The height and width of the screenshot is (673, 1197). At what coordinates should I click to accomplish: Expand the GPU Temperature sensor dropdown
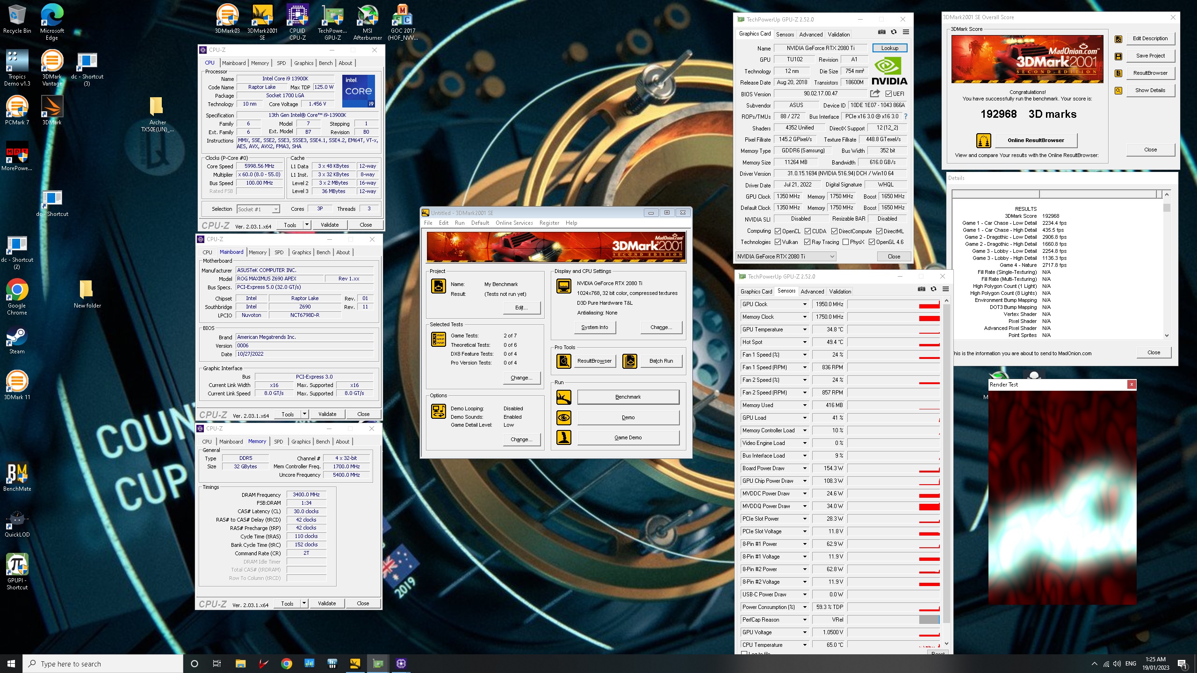[805, 329]
